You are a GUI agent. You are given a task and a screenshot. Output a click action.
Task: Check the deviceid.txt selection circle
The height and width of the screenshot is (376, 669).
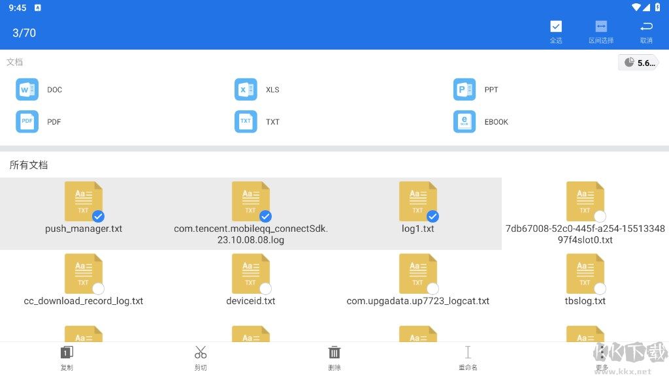click(265, 289)
